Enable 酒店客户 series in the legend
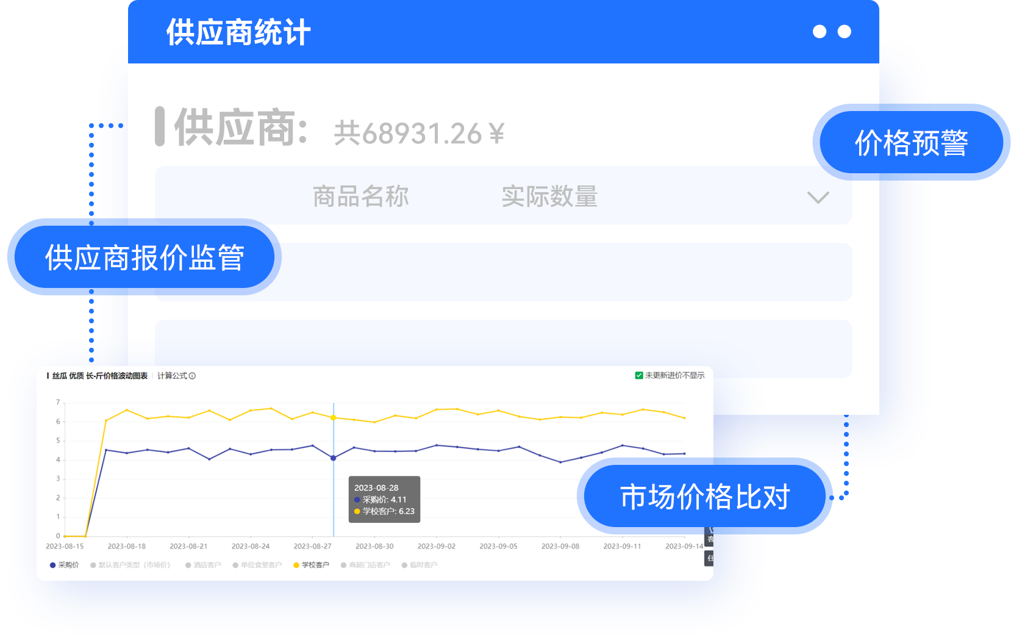Viewport: 1011px width, 643px height. coord(203,565)
